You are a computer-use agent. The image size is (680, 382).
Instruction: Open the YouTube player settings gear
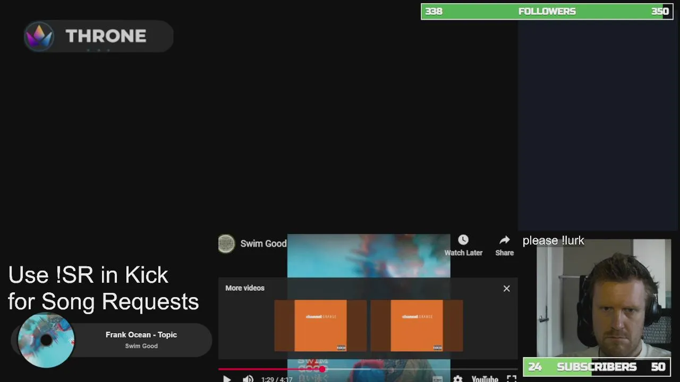pyautogui.click(x=458, y=379)
